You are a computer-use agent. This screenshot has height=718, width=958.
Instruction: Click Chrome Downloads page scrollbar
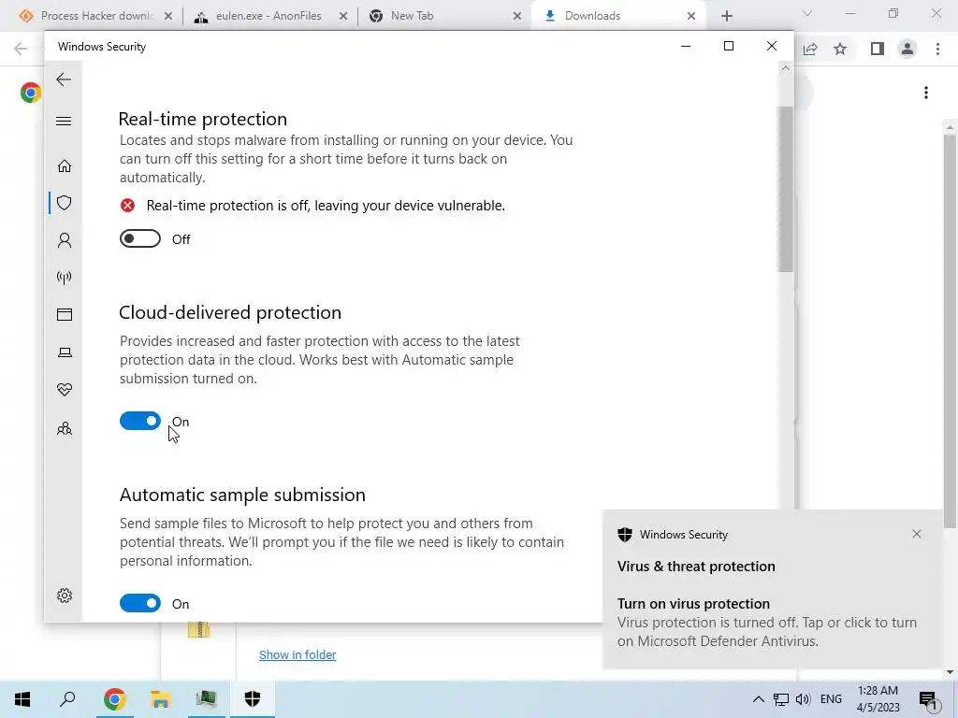tap(950, 330)
